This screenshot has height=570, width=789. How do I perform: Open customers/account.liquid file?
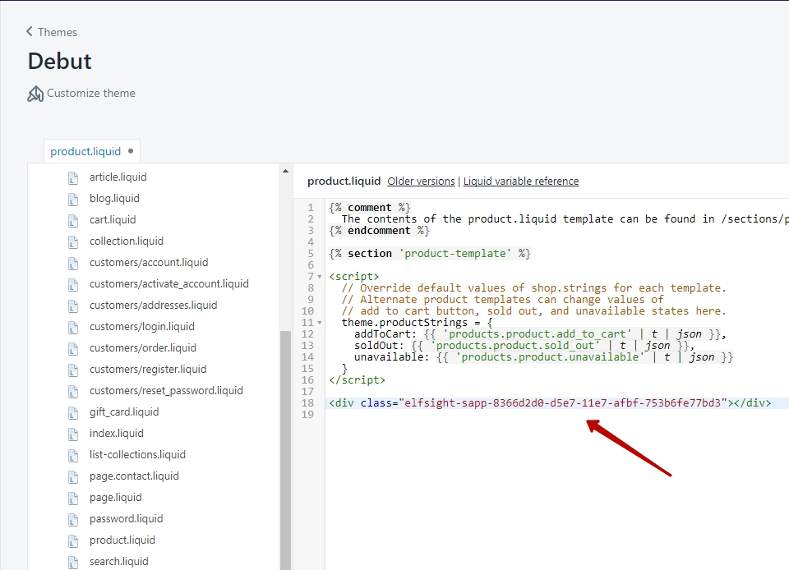pos(149,262)
